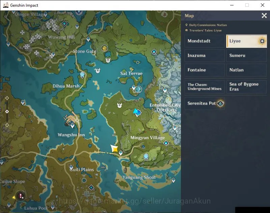Click the Serenitea Pot teapot icon
Viewport: 270px width, 213px height.
point(220,103)
